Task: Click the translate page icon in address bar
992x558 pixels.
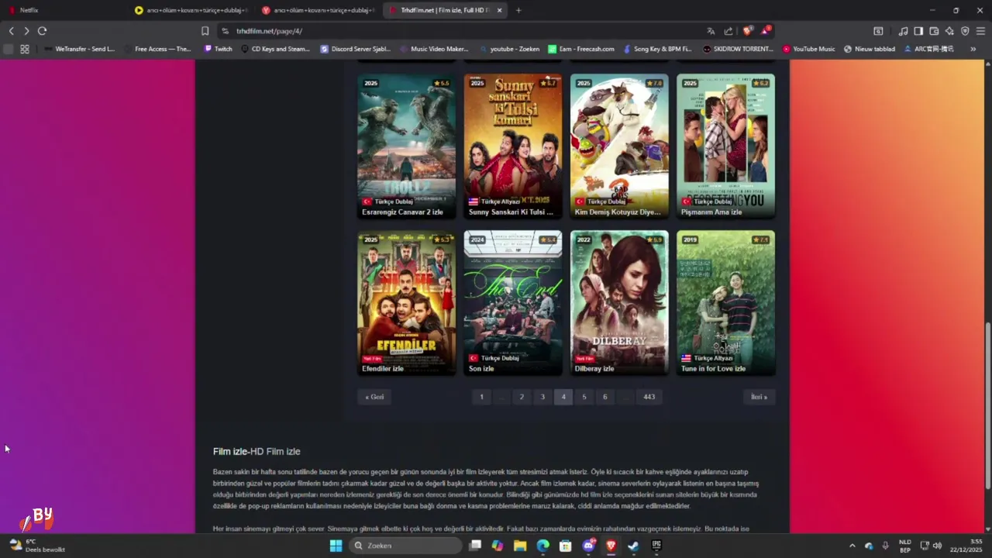Action: [x=711, y=31]
